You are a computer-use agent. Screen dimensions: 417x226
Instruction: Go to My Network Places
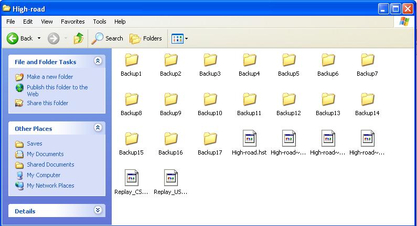pyautogui.click(x=50, y=186)
